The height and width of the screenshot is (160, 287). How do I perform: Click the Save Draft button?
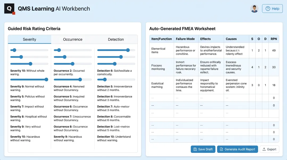pos(203,149)
